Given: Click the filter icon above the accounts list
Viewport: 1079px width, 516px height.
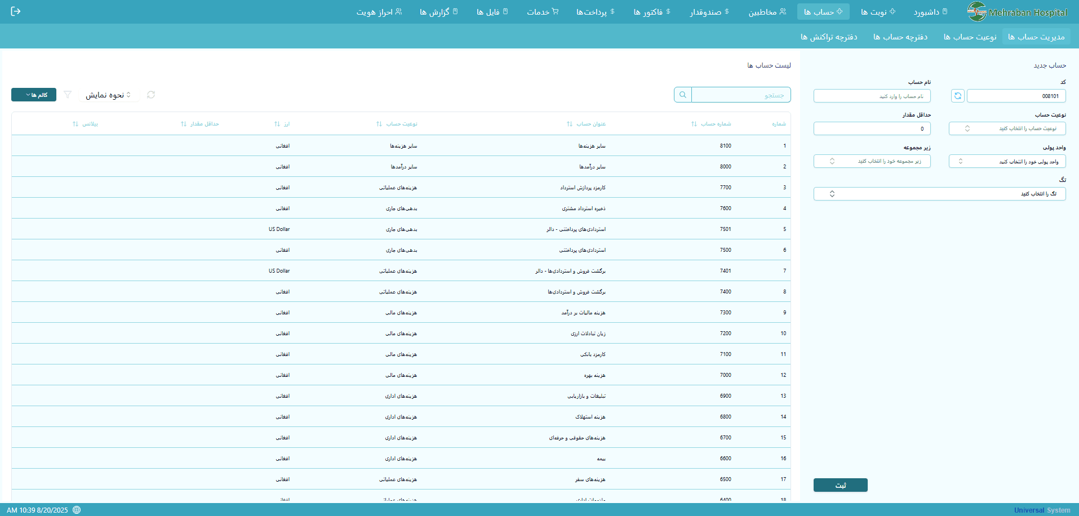Looking at the screenshot, I should pyautogui.click(x=67, y=95).
